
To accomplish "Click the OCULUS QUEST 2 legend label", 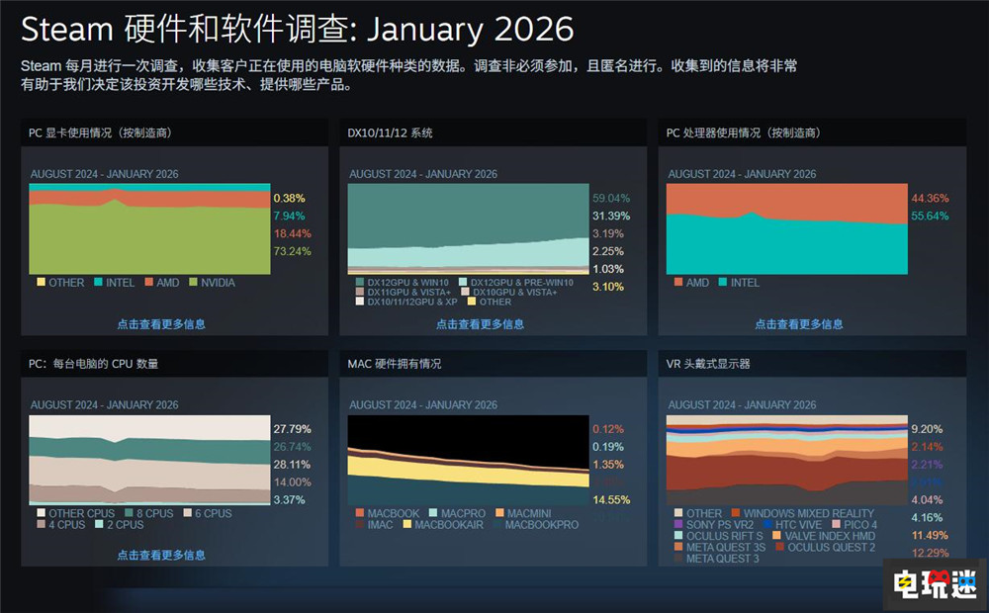I will (832, 548).
